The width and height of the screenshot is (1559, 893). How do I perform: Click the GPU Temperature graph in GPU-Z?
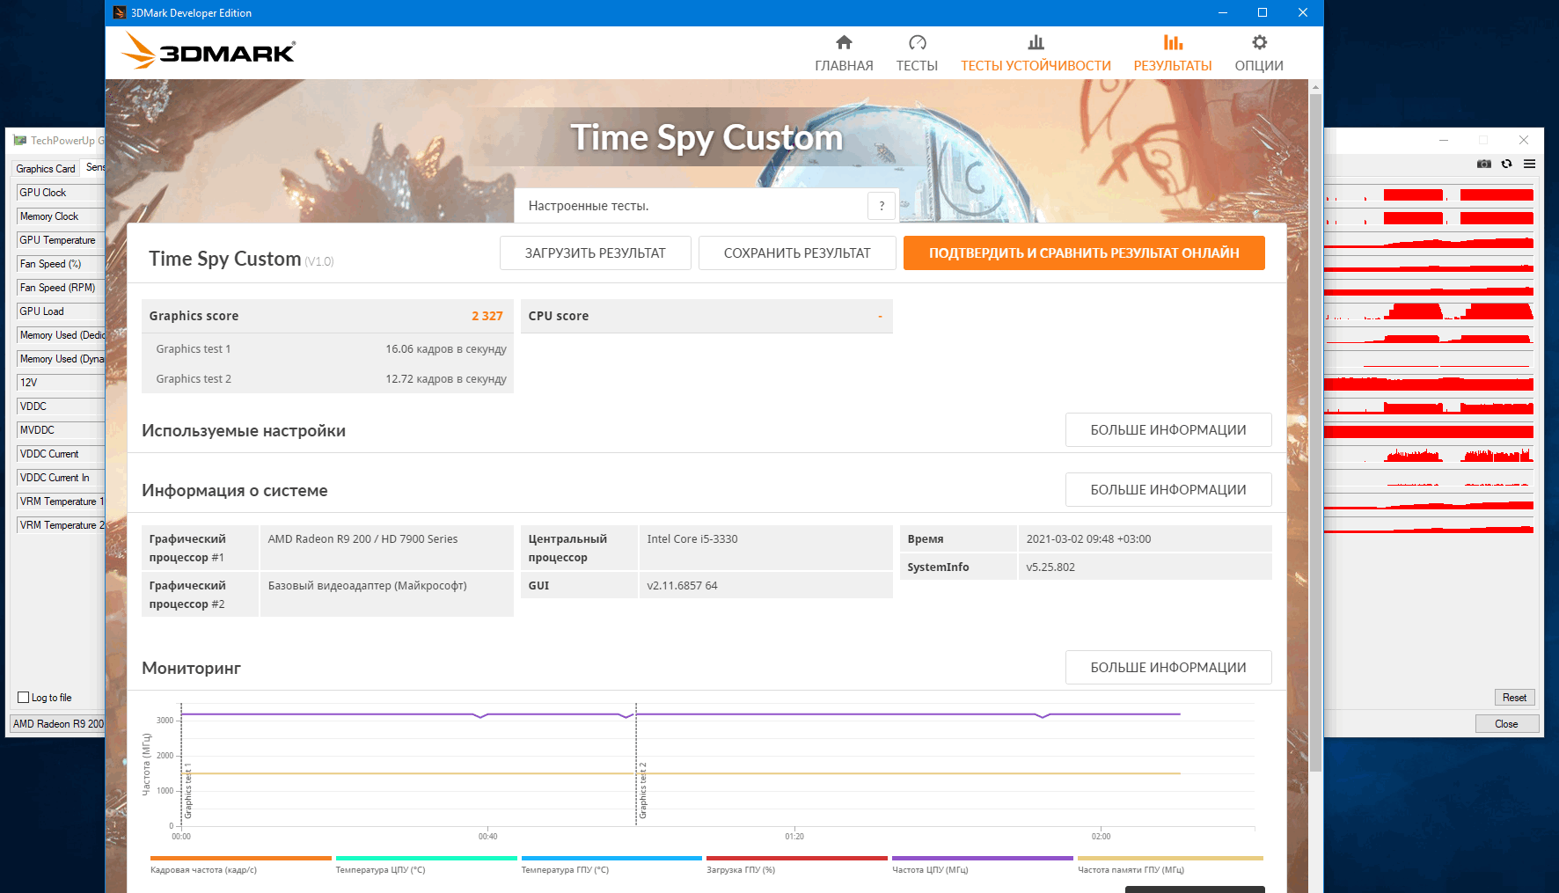[1429, 240]
